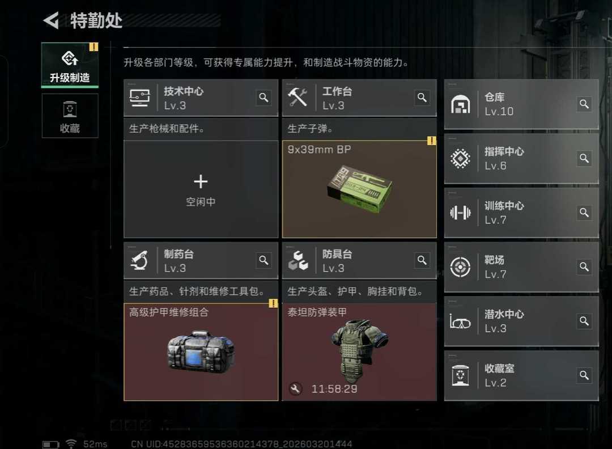This screenshot has width=612, height=449.
Task: Switch to the 收藏 tab
Action: [x=70, y=116]
